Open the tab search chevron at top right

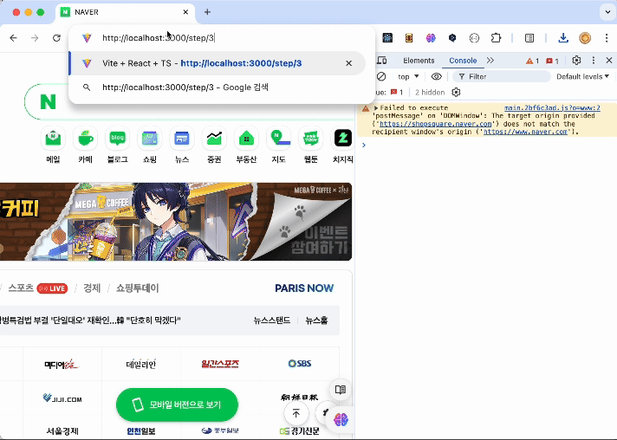[607, 12]
